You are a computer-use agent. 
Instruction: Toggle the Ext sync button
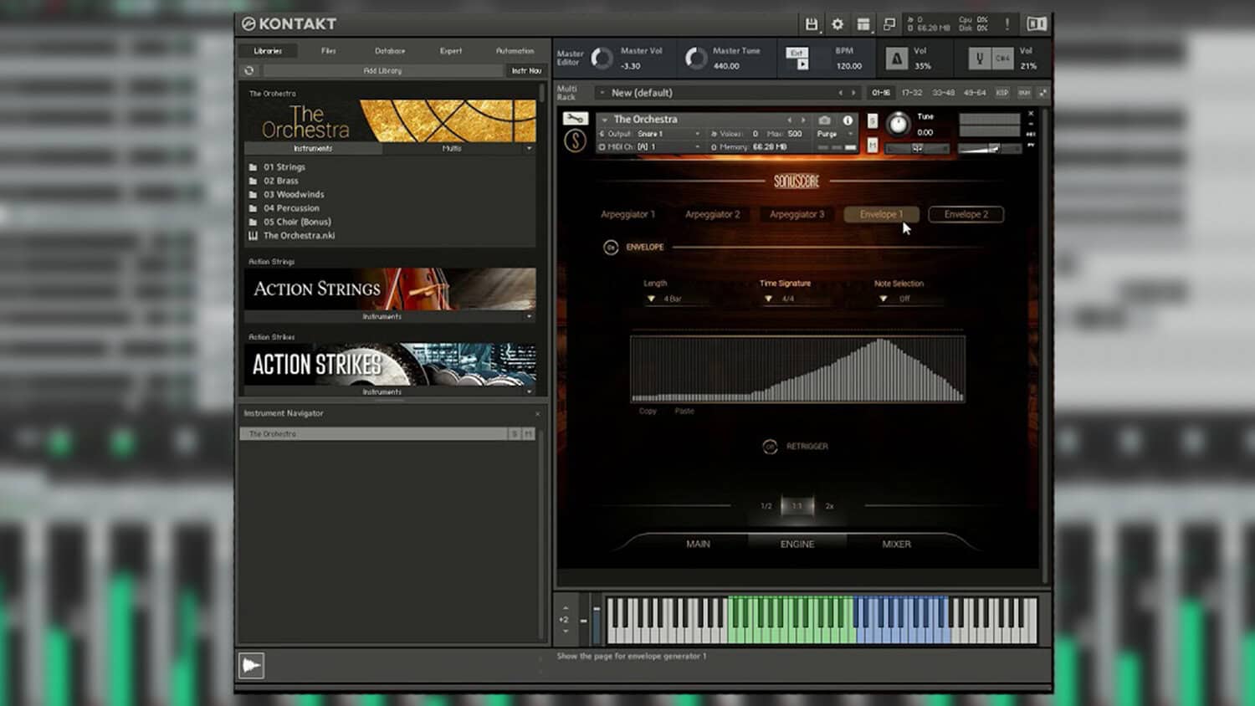pos(797,52)
